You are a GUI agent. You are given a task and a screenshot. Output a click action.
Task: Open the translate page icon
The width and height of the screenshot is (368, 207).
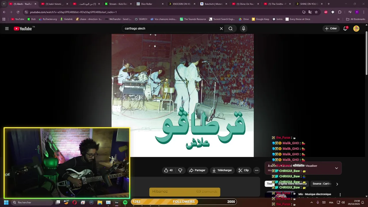[x=310, y=12]
